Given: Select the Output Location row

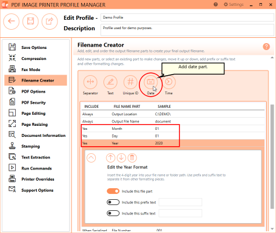Looking at the screenshot, I should (173, 114).
